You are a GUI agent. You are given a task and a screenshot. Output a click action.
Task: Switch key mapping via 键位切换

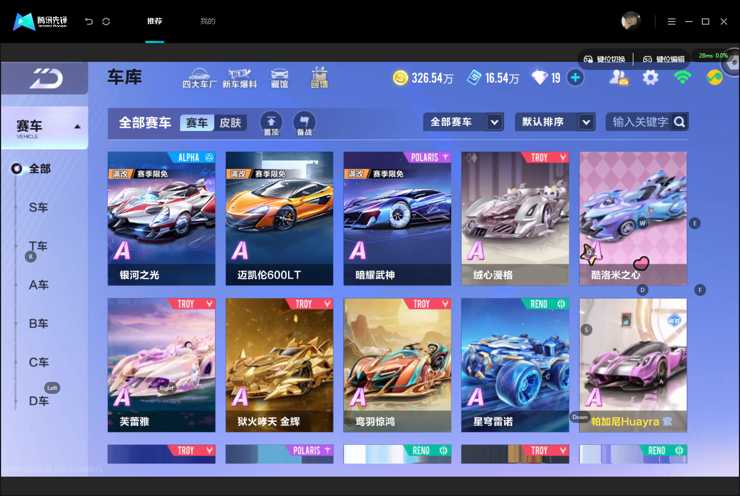605,59
